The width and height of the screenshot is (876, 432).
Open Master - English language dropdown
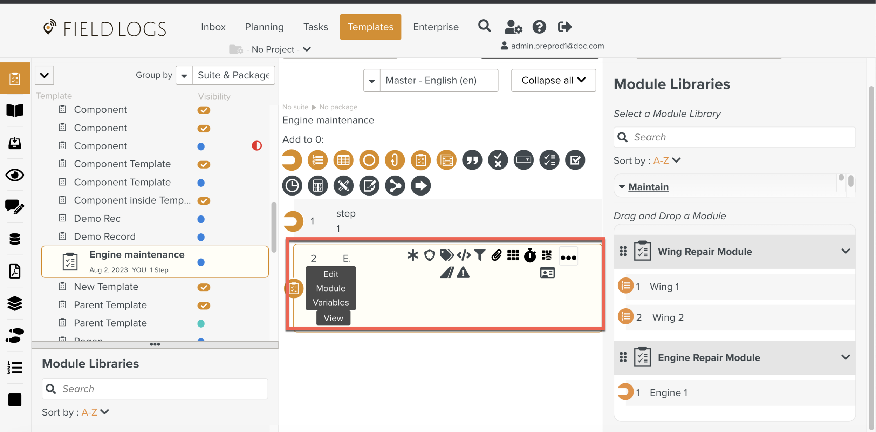click(372, 81)
